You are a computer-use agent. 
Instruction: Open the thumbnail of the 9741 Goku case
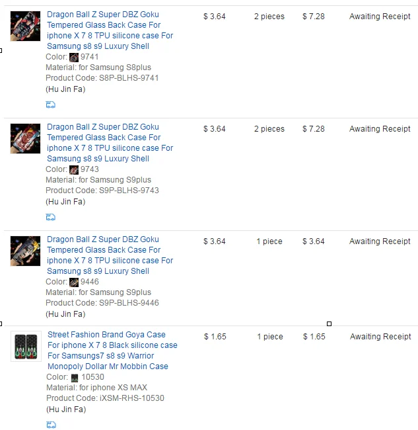pos(26,26)
